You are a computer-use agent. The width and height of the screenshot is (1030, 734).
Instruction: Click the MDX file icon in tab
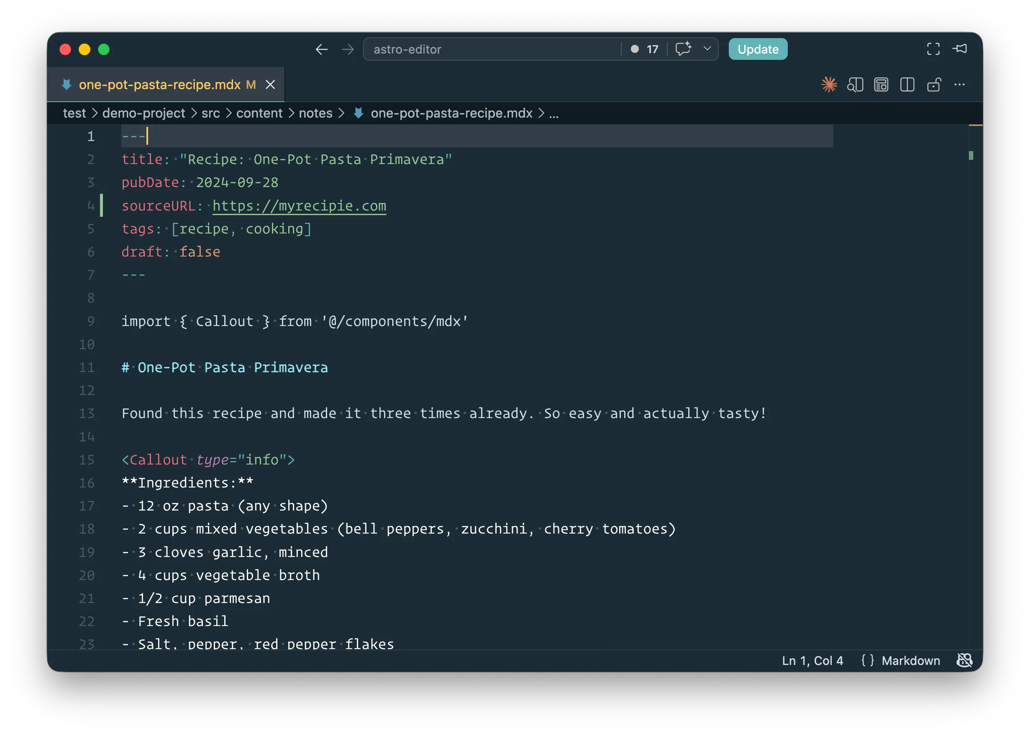click(x=67, y=85)
